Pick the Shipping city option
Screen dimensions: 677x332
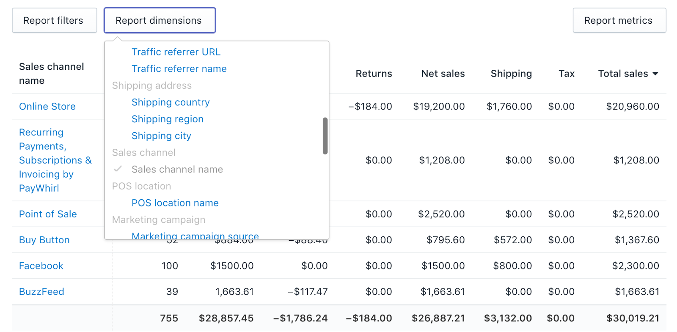click(x=161, y=136)
